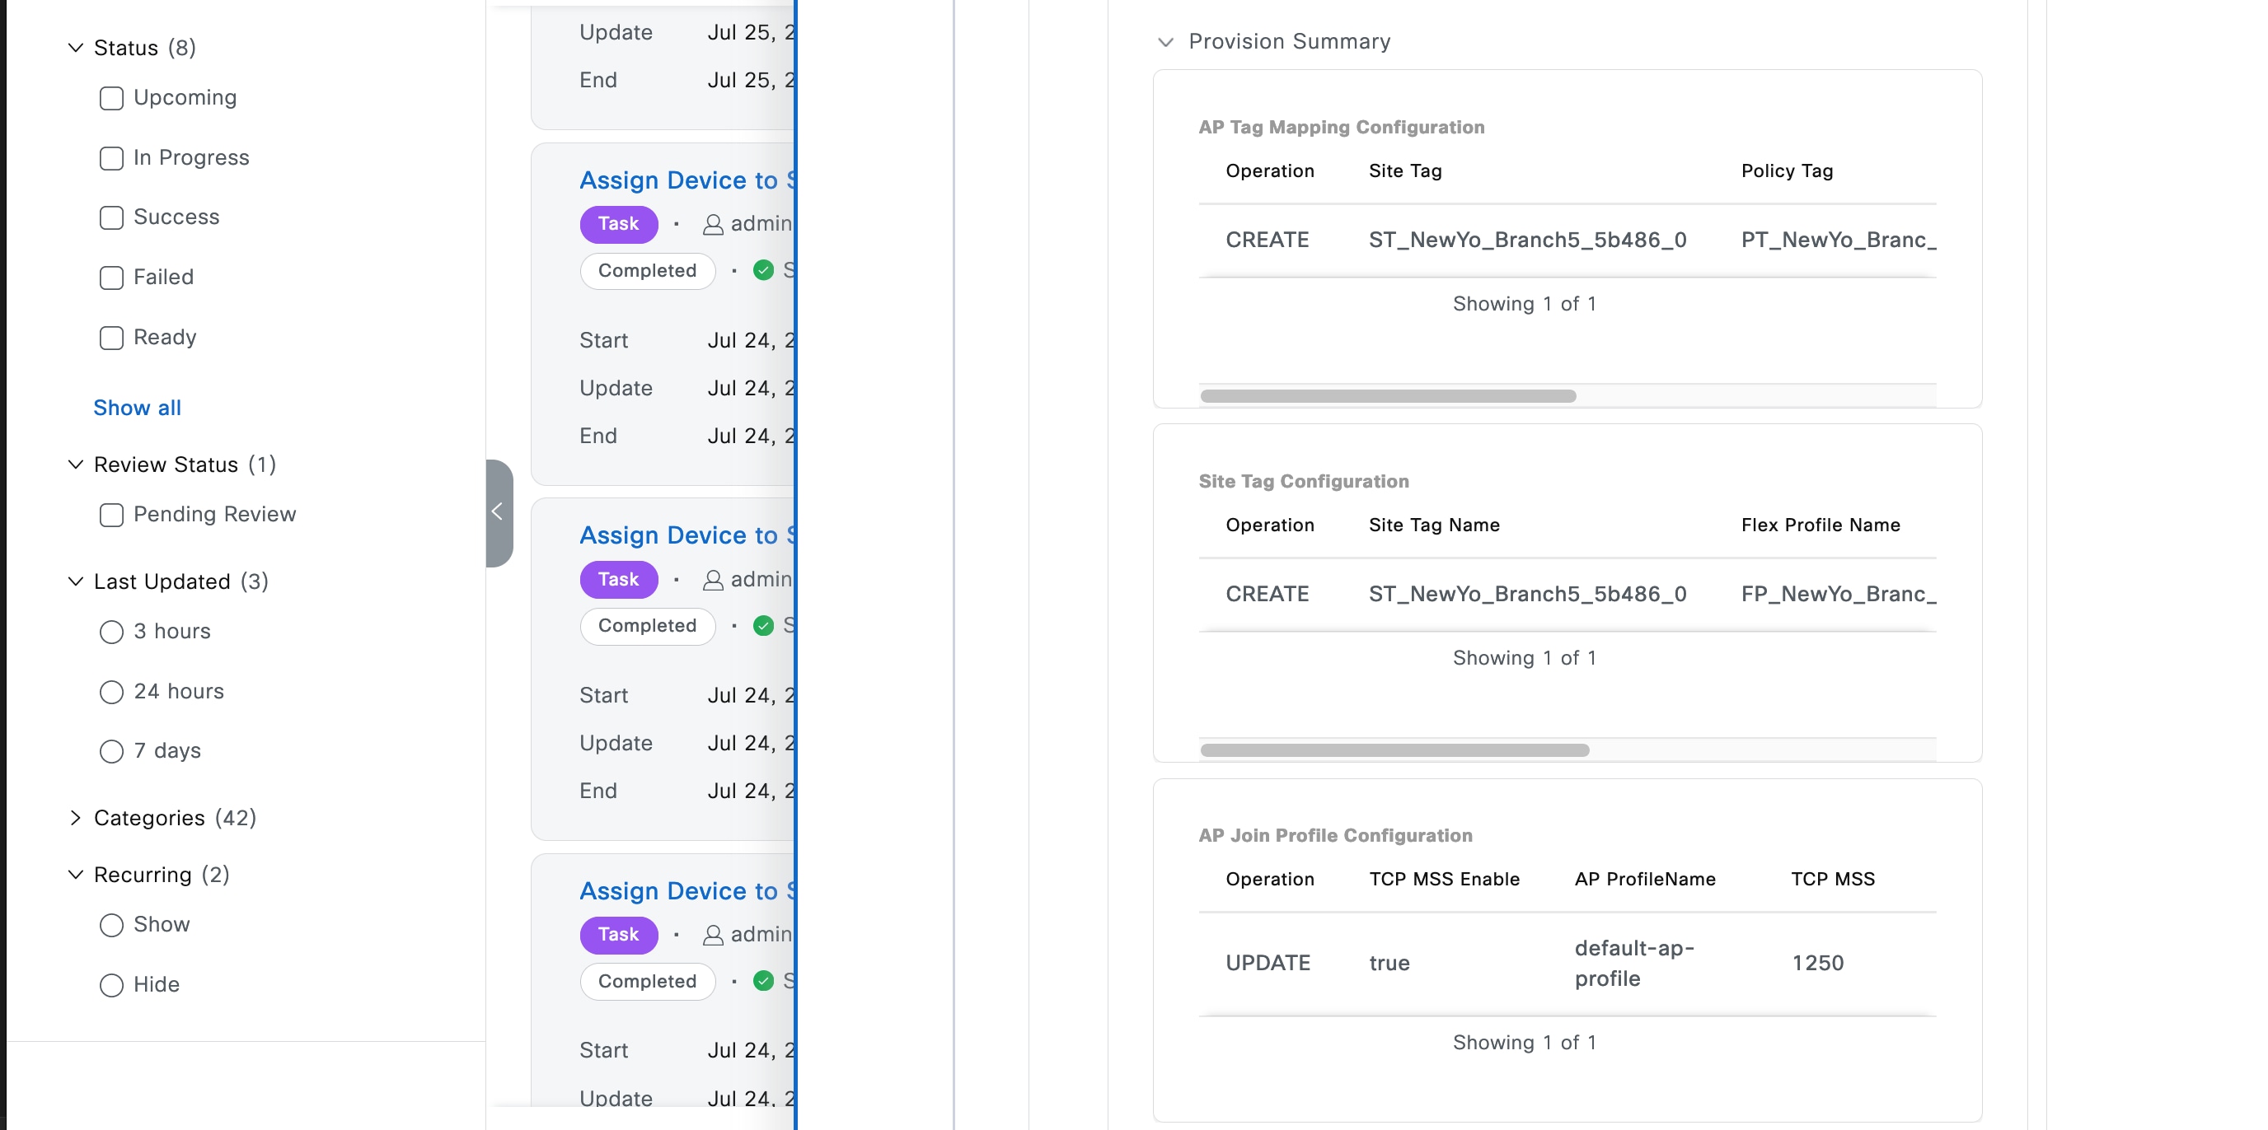Viewport: 2268px width, 1130px height.
Task: Click Show all status filters link
Action: pos(138,409)
